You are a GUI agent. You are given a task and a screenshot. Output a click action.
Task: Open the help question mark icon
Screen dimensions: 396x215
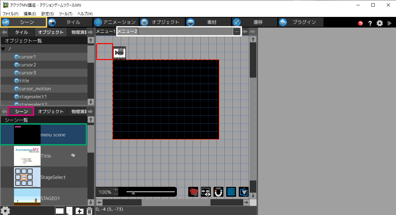pyautogui.click(x=370, y=23)
